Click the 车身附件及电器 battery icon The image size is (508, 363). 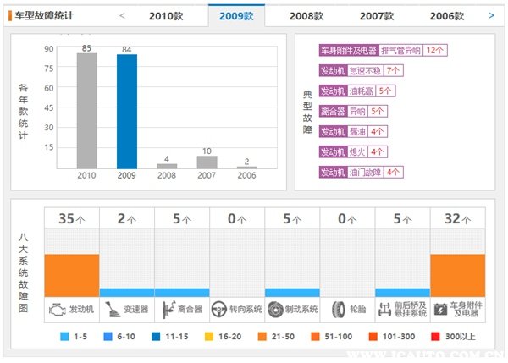[x=442, y=309]
